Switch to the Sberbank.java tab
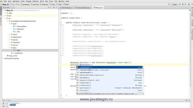193x108 pixels. (x=66, y=7)
